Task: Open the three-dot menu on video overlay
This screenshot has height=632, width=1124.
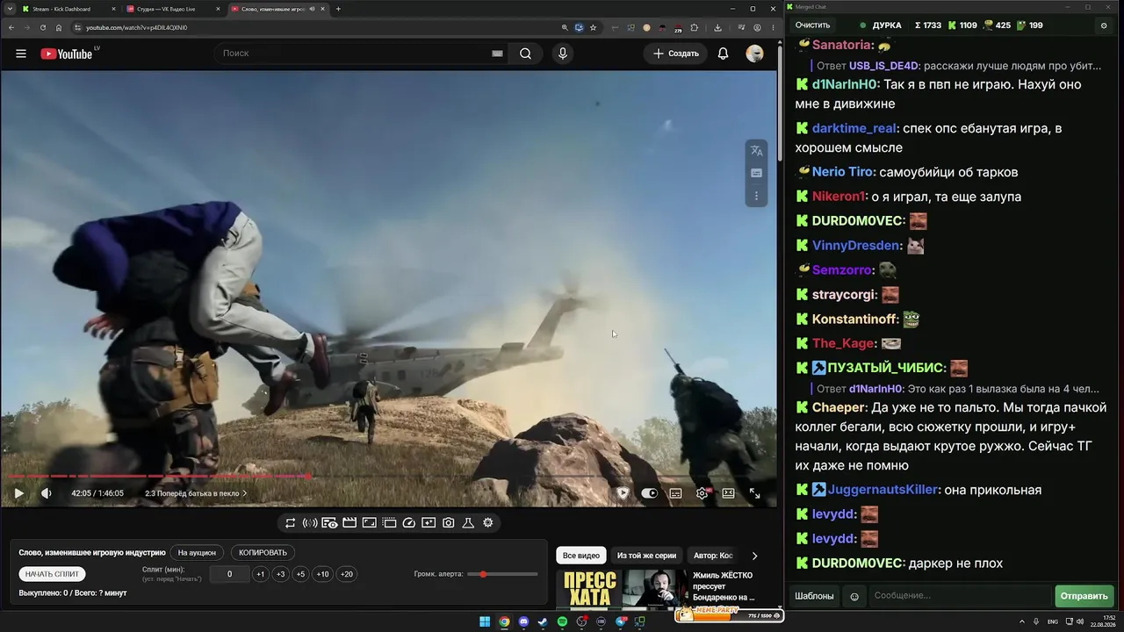Action: pos(756,196)
